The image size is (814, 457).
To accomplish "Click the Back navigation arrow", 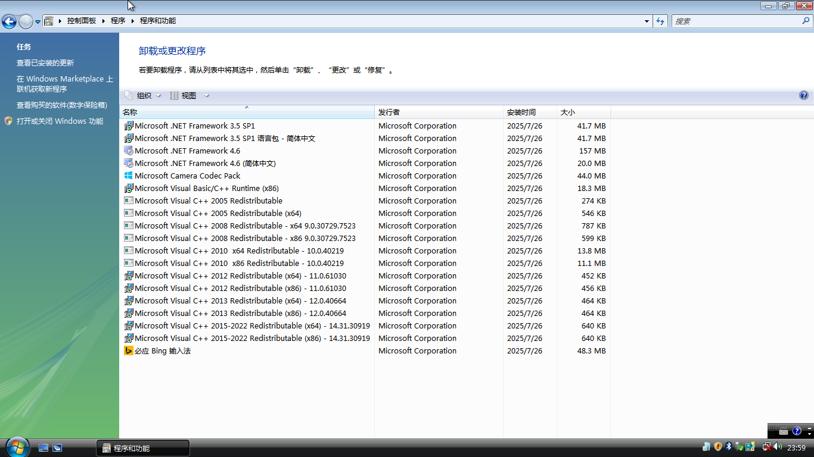I will [9, 22].
